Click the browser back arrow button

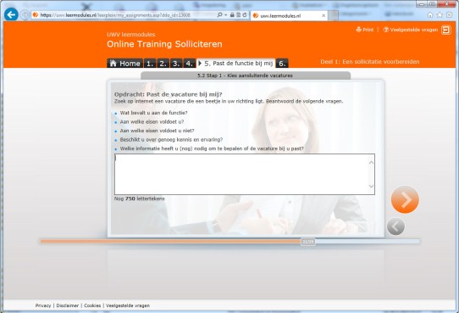pos(11,14)
